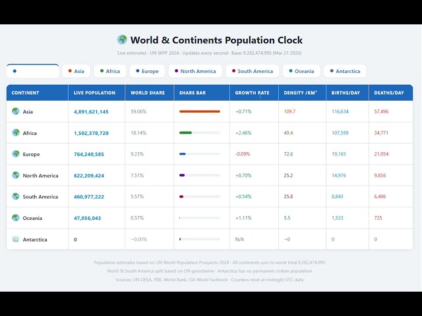Click North America's purple share bar

[x=182, y=175]
